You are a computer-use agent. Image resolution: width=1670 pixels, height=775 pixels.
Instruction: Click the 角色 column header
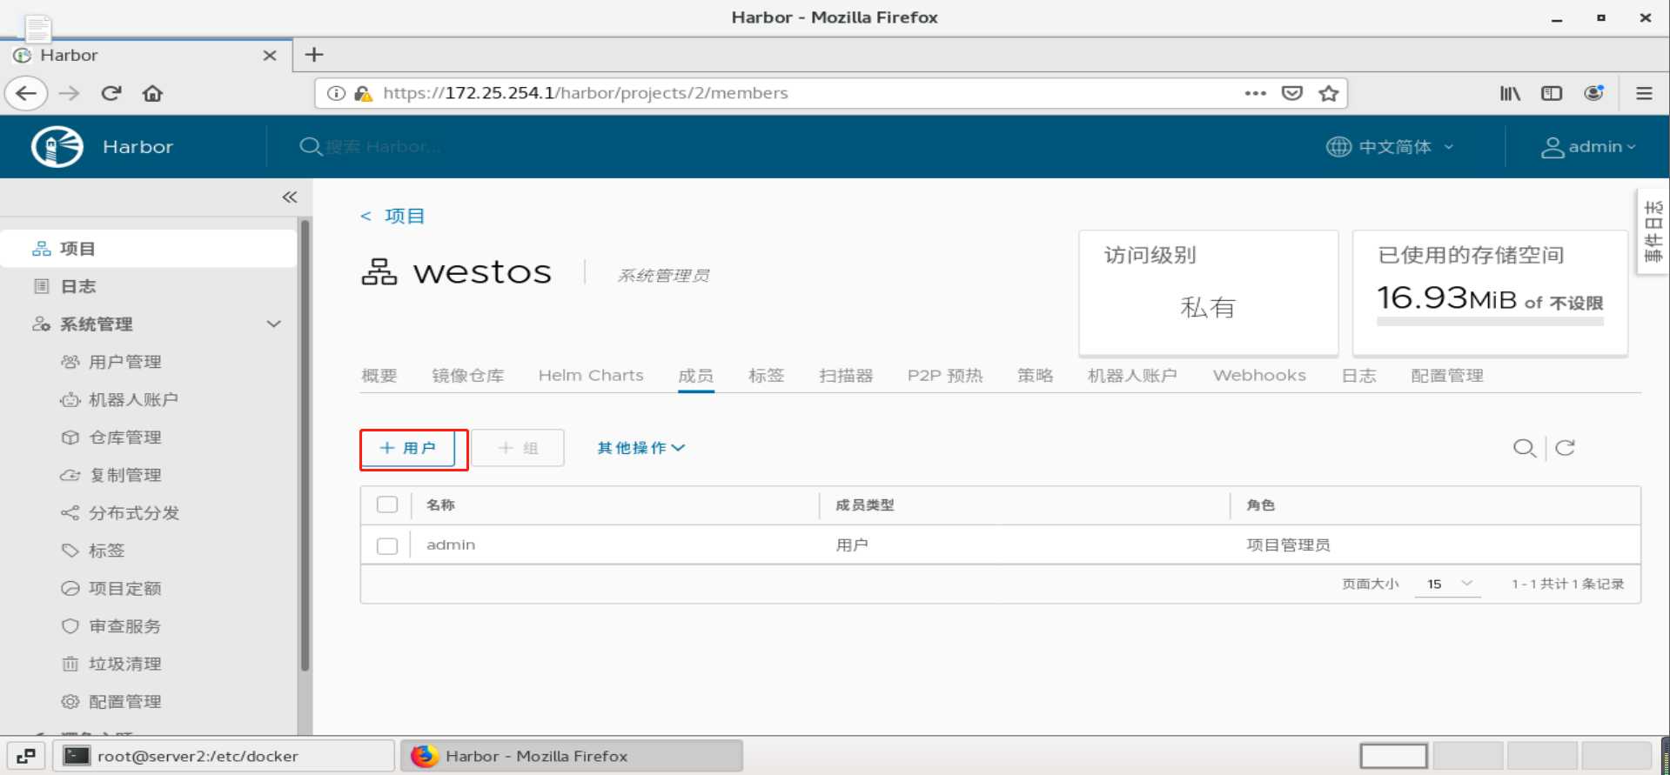(1260, 505)
